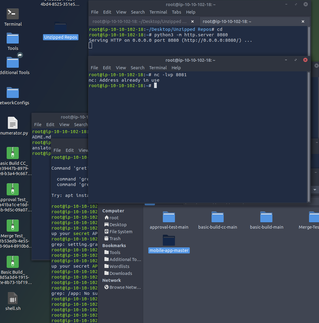This screenshot has height=323, width=319.
Task: Open the Tools folder on the desktop
Action: pos(13,38)
